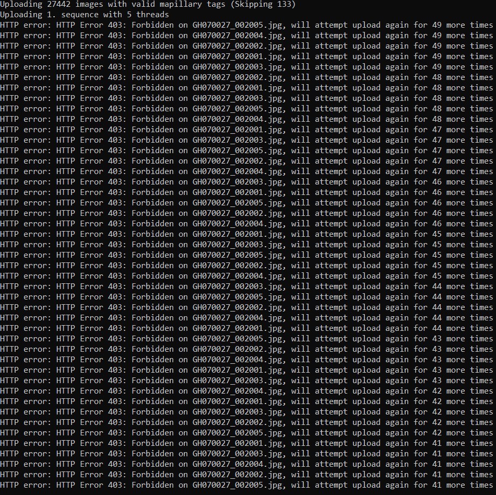Click the GH070027_002003.jpg error with 49 more times

246,67
